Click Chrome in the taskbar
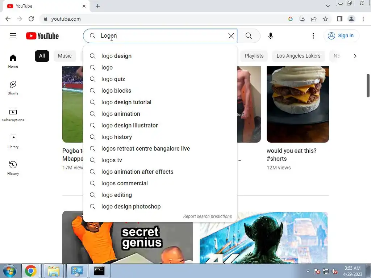This screenshot has height=278, width=371. pos(31,271)
